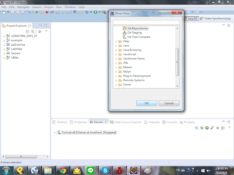Open the Debug toolbar dropdown arrow

91,12
